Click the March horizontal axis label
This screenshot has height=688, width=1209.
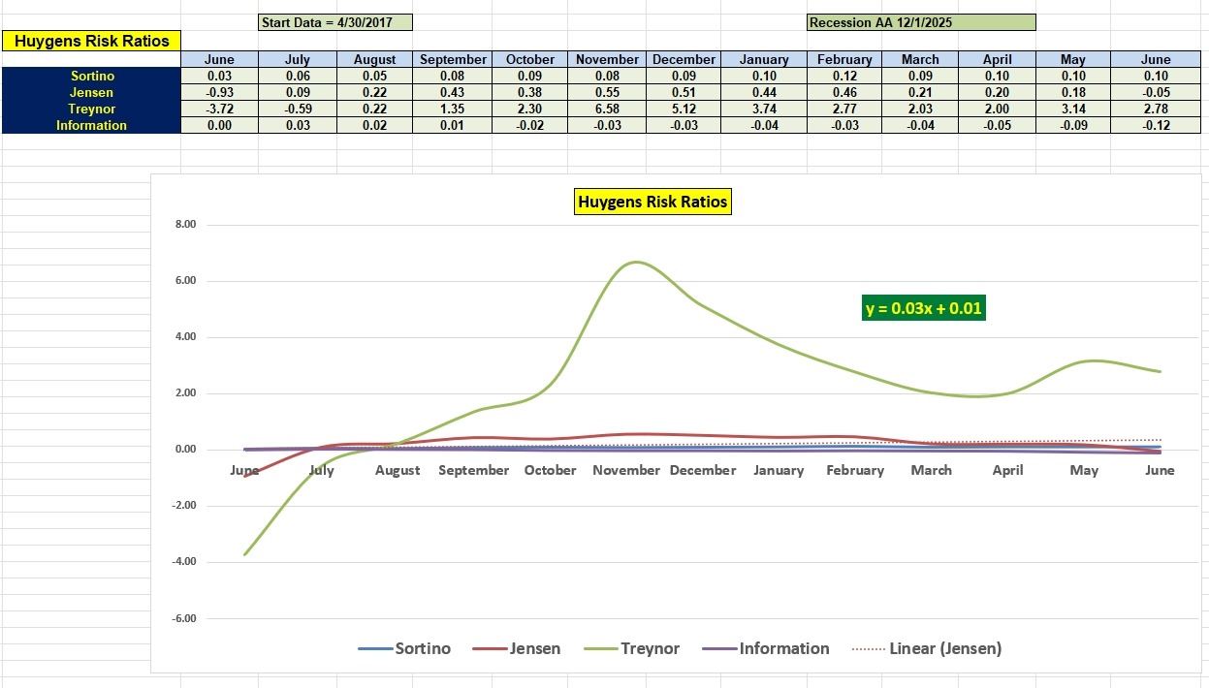932,470
